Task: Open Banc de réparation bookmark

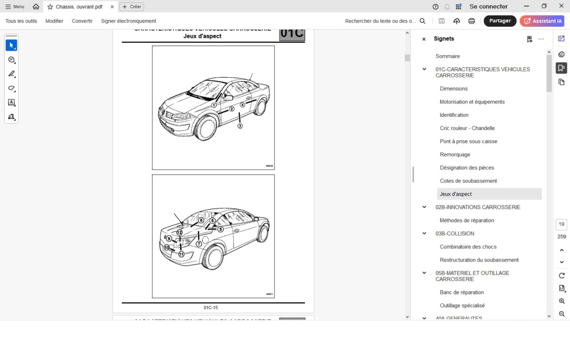Action: pos(461,293)
